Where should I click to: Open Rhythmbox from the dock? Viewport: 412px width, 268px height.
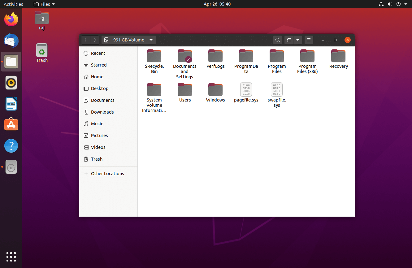(x=11, y=83)
